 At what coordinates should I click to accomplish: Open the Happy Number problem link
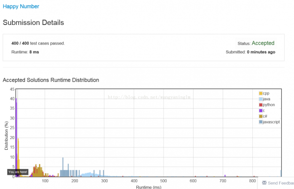[21, 6]
